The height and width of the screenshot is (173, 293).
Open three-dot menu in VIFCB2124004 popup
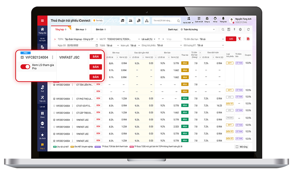(x=52, y=57)
